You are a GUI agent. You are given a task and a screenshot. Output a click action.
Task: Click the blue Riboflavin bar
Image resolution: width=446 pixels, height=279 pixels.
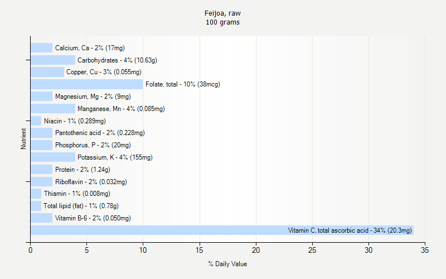point(41,182)
